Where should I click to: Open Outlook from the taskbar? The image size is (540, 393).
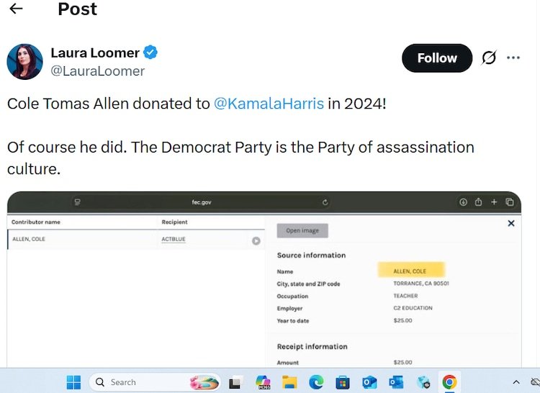[369, 382]
